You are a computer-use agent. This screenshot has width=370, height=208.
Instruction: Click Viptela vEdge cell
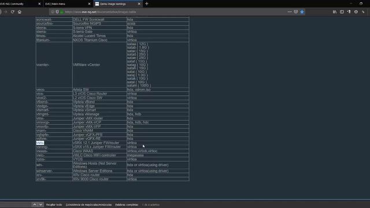click(99, 106)
